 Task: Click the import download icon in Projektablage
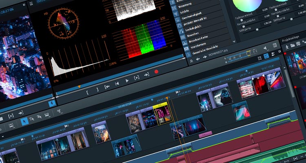click(x=287, y=47)
